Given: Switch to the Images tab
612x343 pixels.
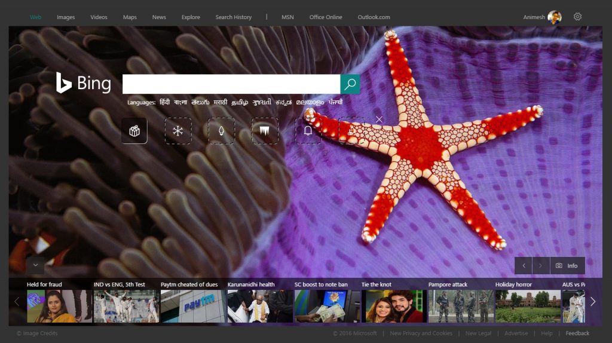Looking at the screenshot, I should 66,17.
